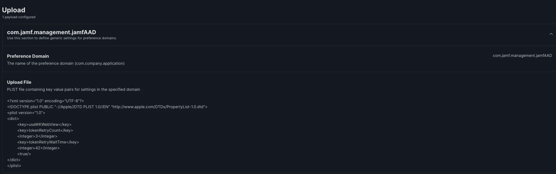
Task: Click the opening dict tag
Action: (13, 119)
